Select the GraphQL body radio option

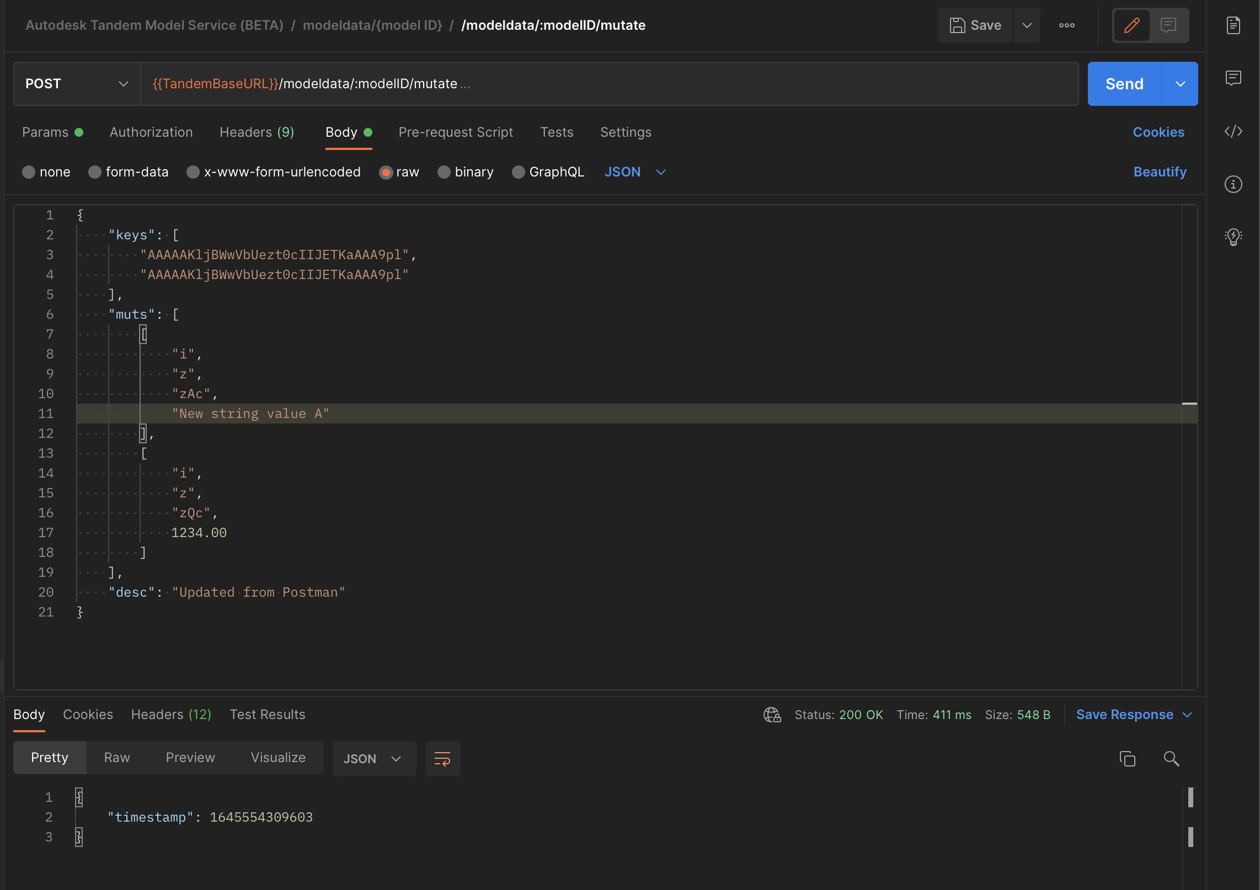[x=518, y=172]
